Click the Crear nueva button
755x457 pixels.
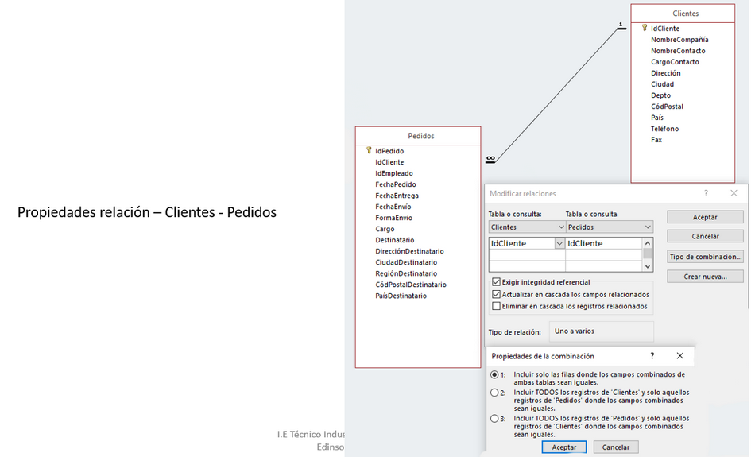[x=705, y=277]
